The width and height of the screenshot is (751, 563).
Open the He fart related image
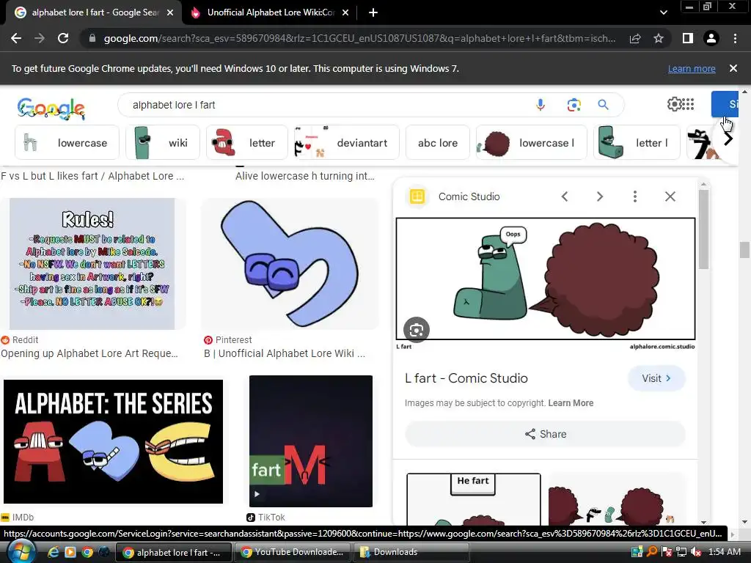tap(474, 498)
